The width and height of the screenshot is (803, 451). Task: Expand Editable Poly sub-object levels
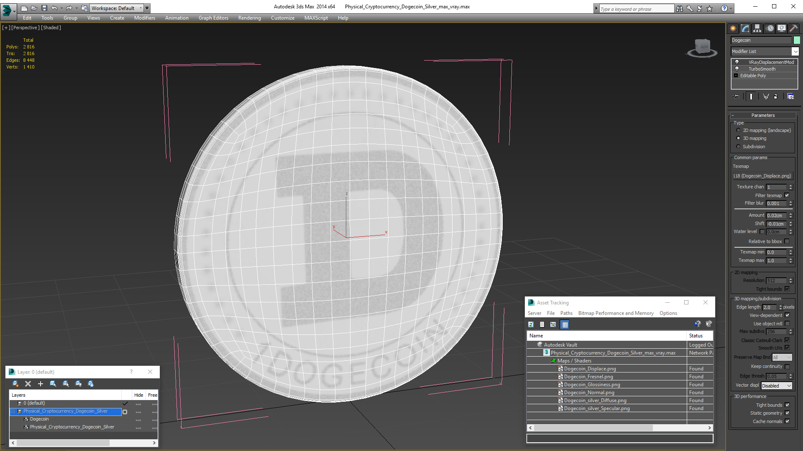[x=736, y=76]
